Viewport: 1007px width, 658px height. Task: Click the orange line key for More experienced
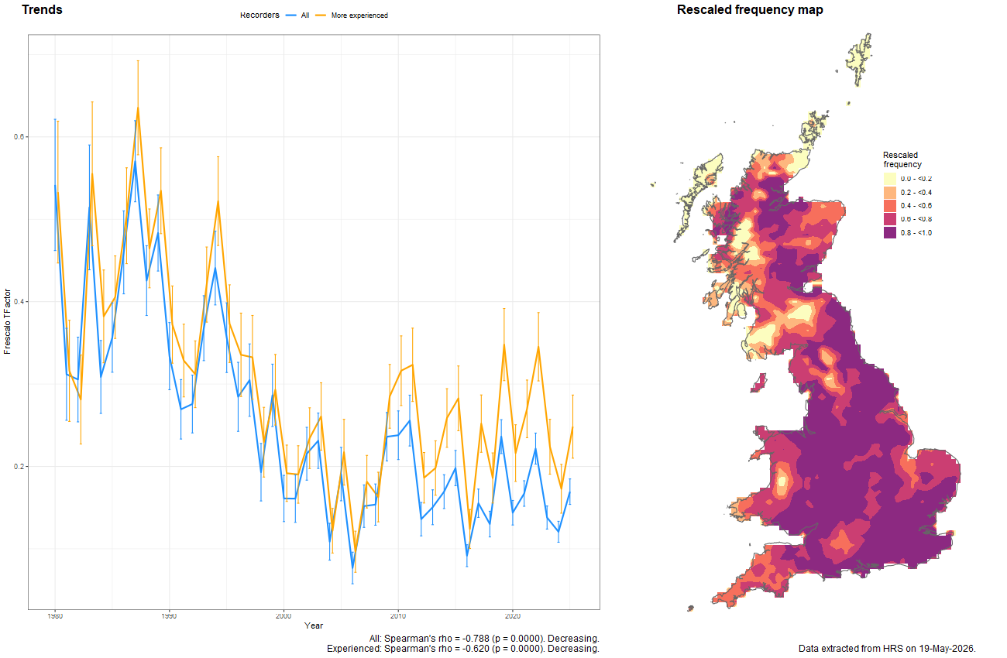pyautogui.click(x=321, y=15)
